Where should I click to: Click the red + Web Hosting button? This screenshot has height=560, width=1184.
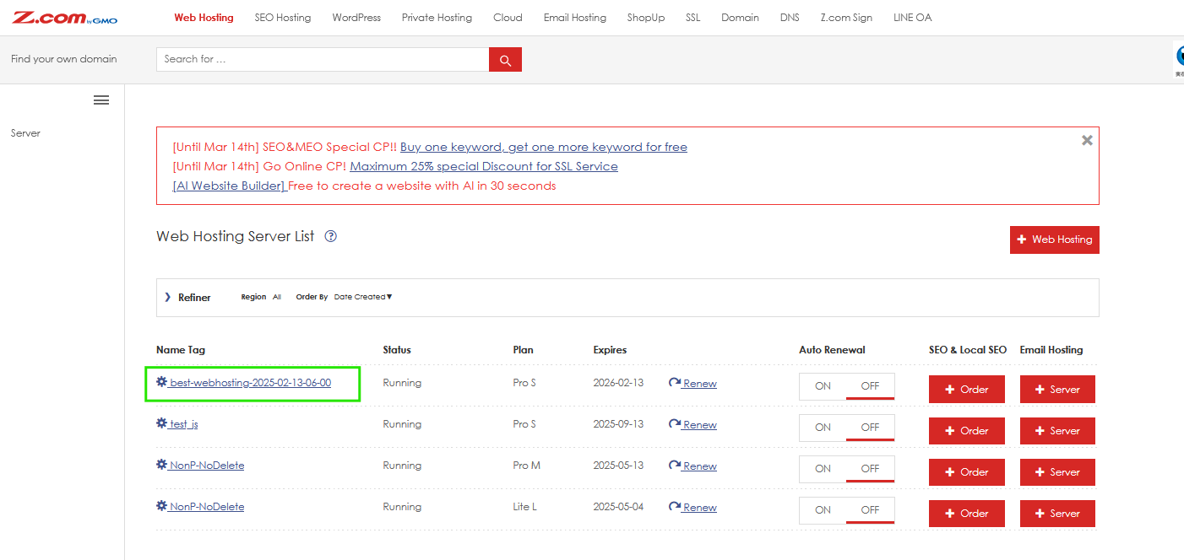(x=1054, y=240)
